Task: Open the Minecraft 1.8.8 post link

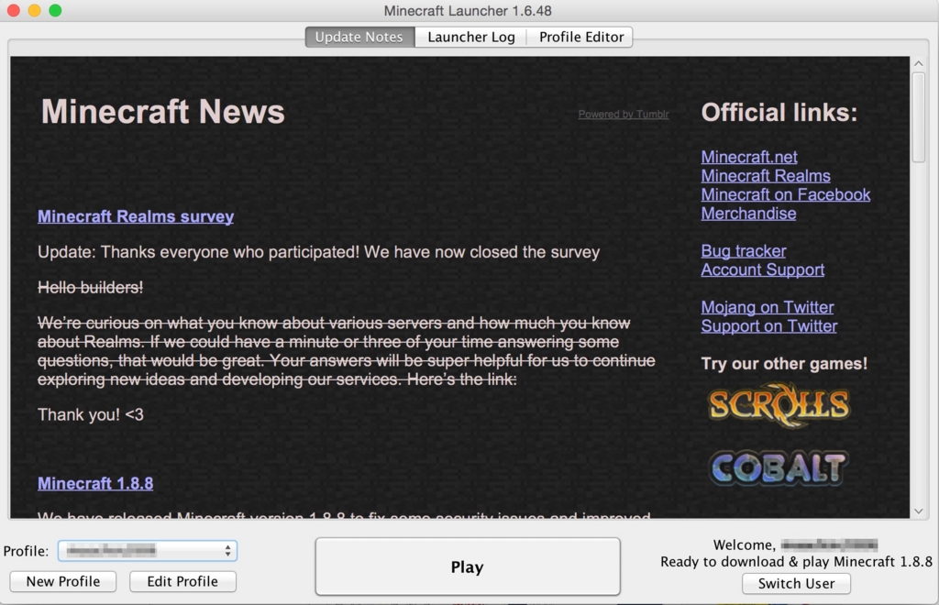Action: 95,483
